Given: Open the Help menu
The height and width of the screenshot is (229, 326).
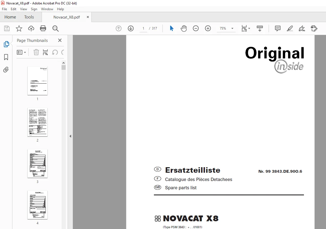Looking at the screenshot, I should tap(60, 9).
